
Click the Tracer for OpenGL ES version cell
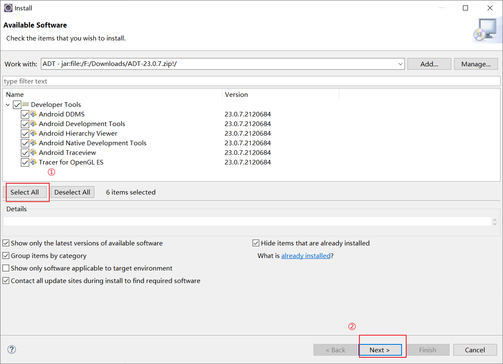[248, 162]
